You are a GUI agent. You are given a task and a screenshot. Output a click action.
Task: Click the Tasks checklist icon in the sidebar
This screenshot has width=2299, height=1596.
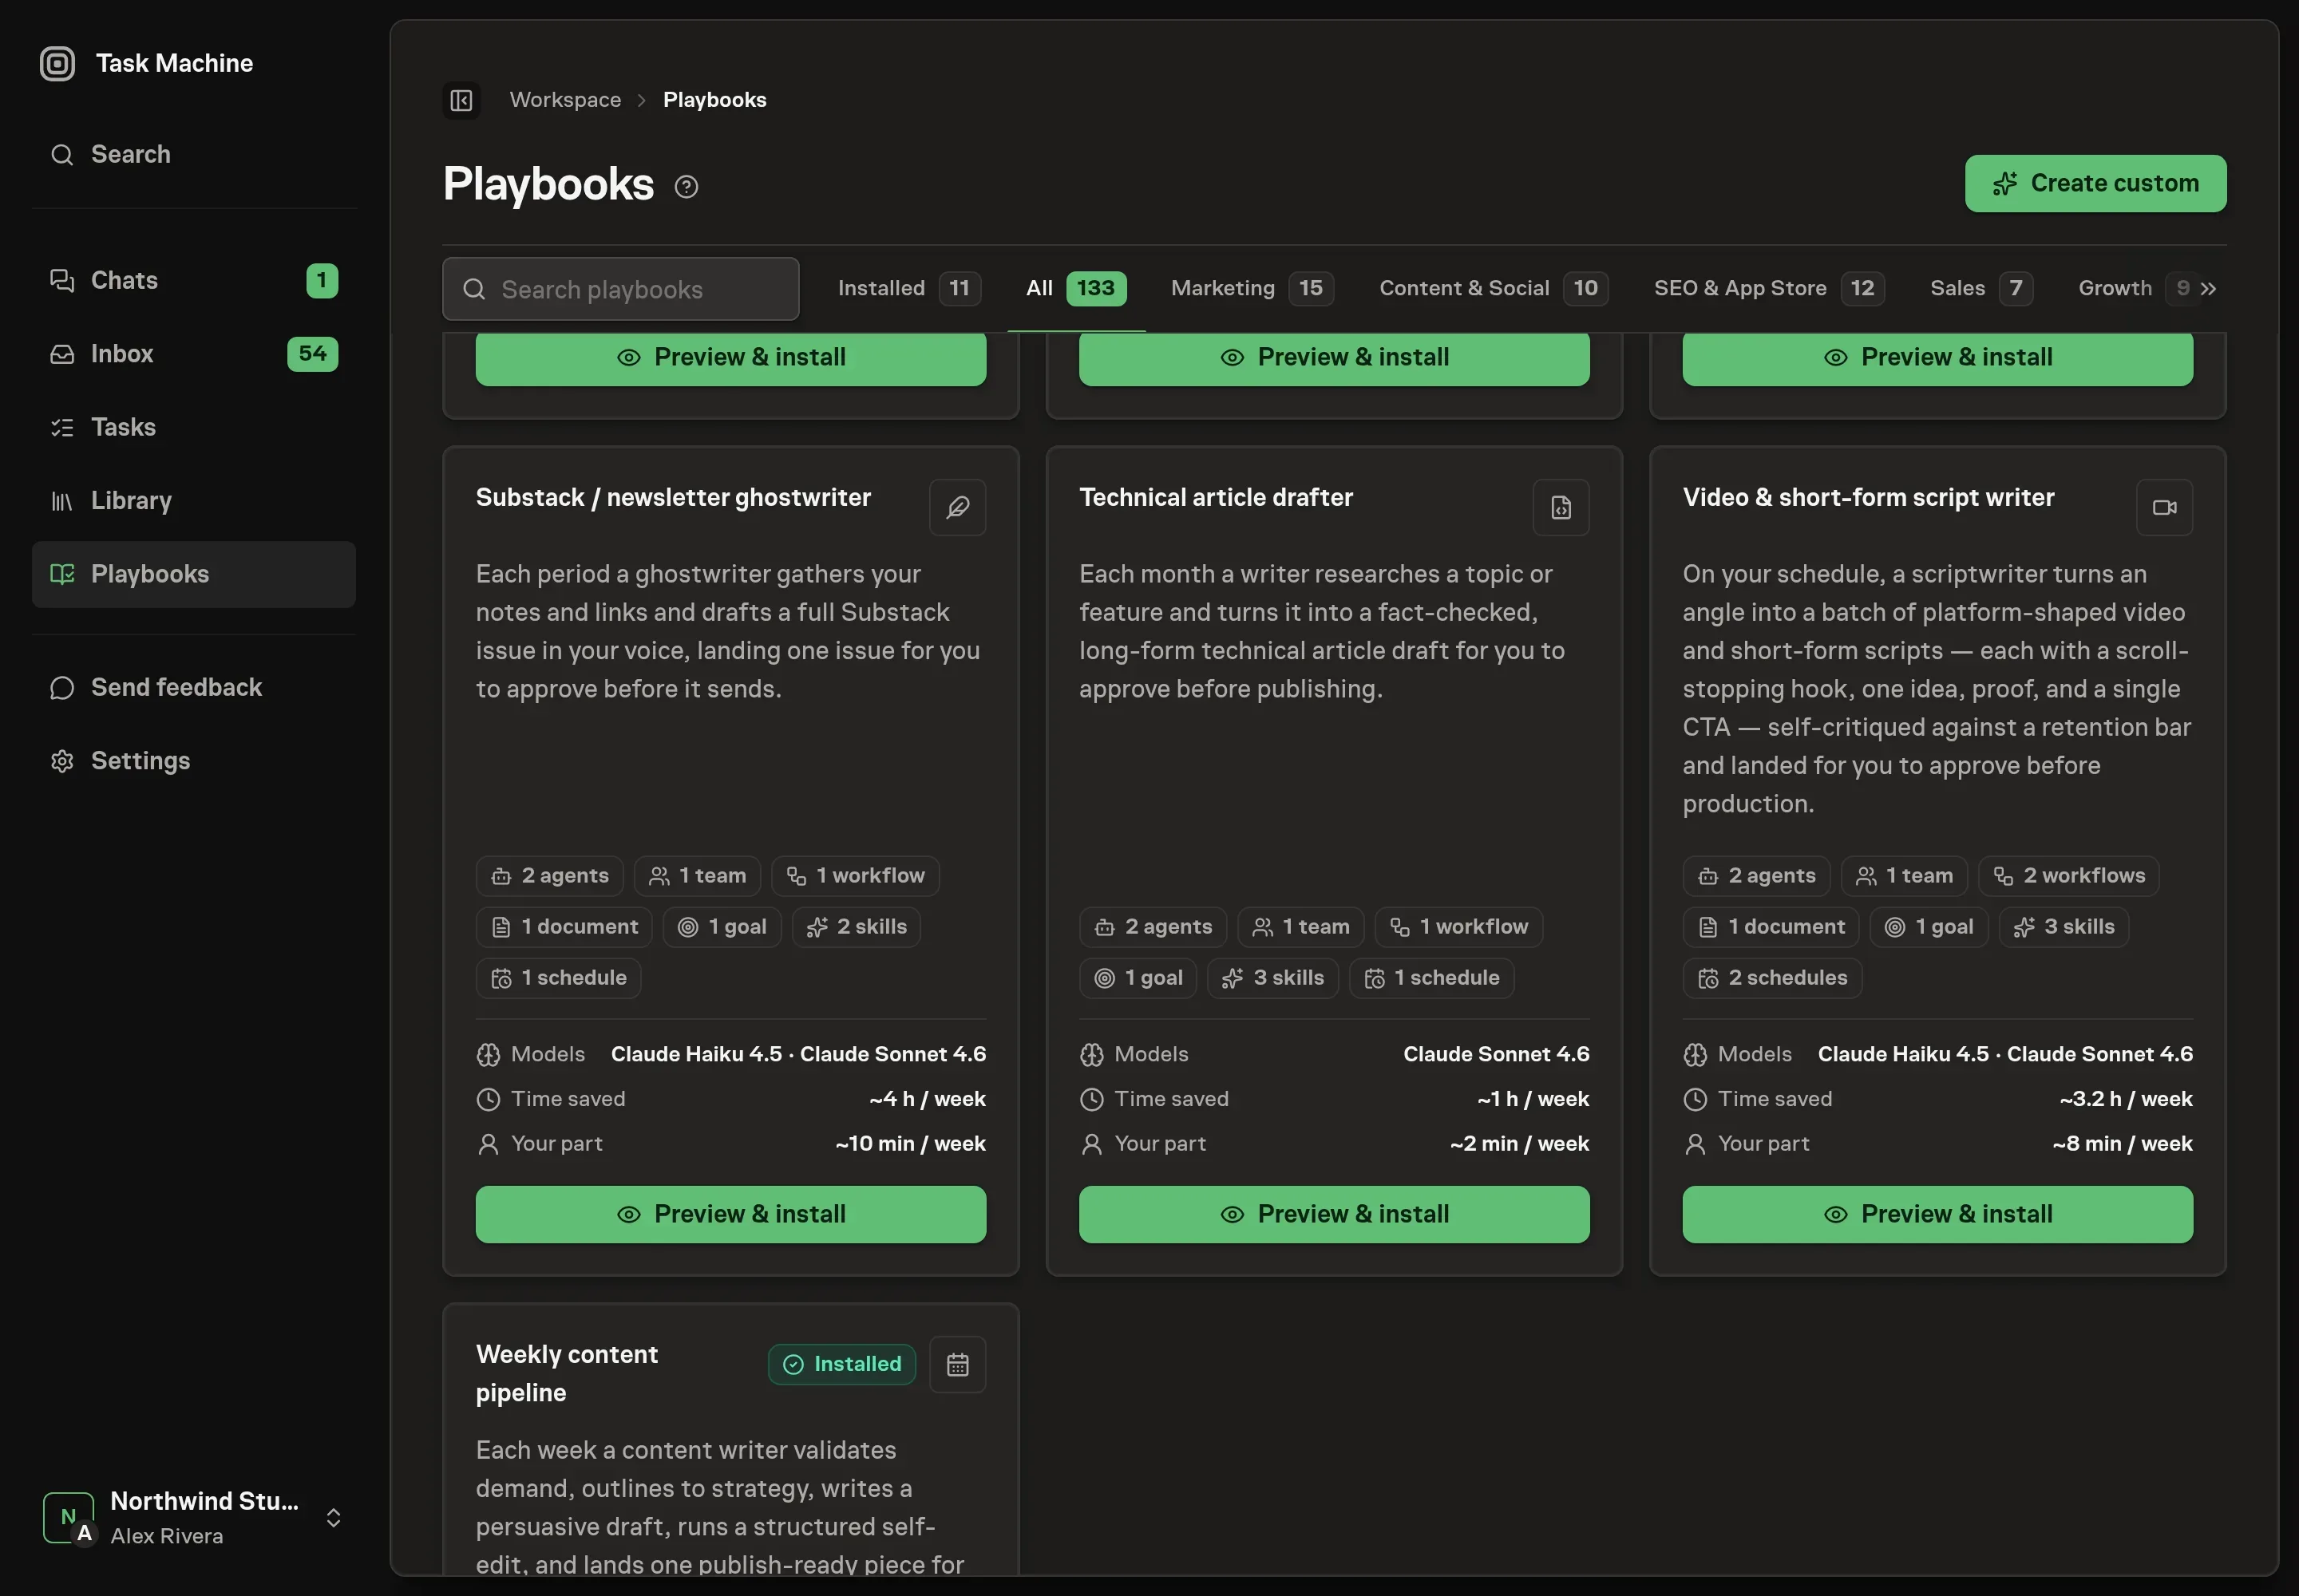coord(62,427)
